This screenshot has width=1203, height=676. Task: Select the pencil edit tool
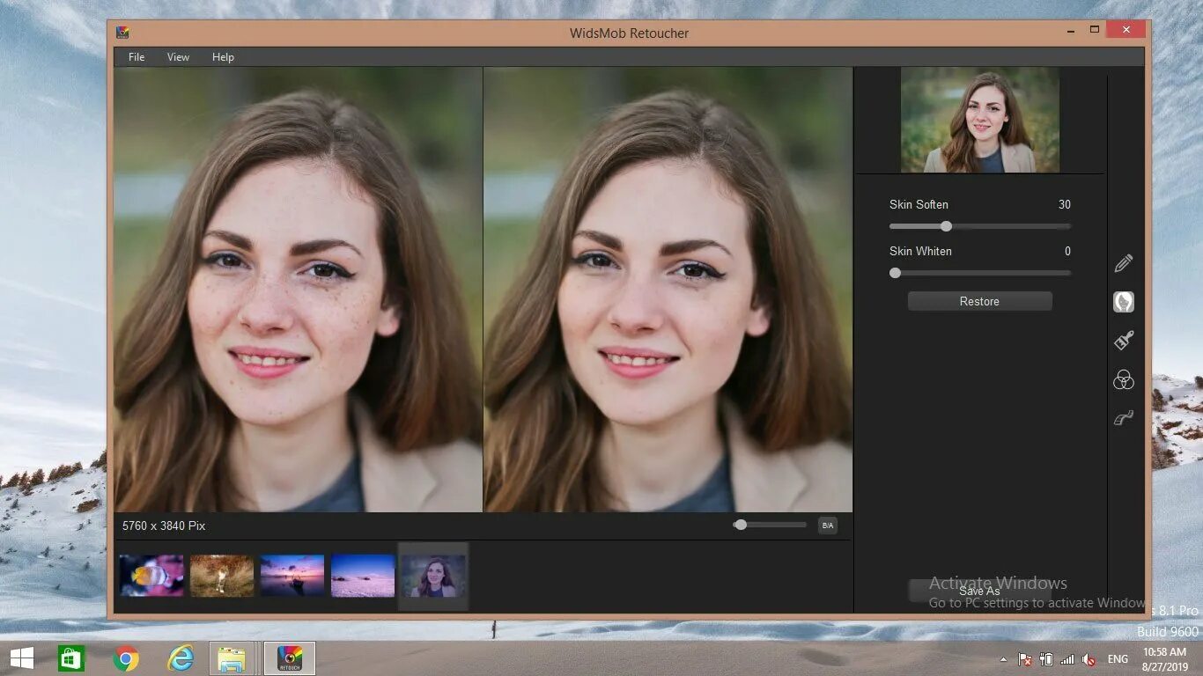click(x=1123, y=263)
